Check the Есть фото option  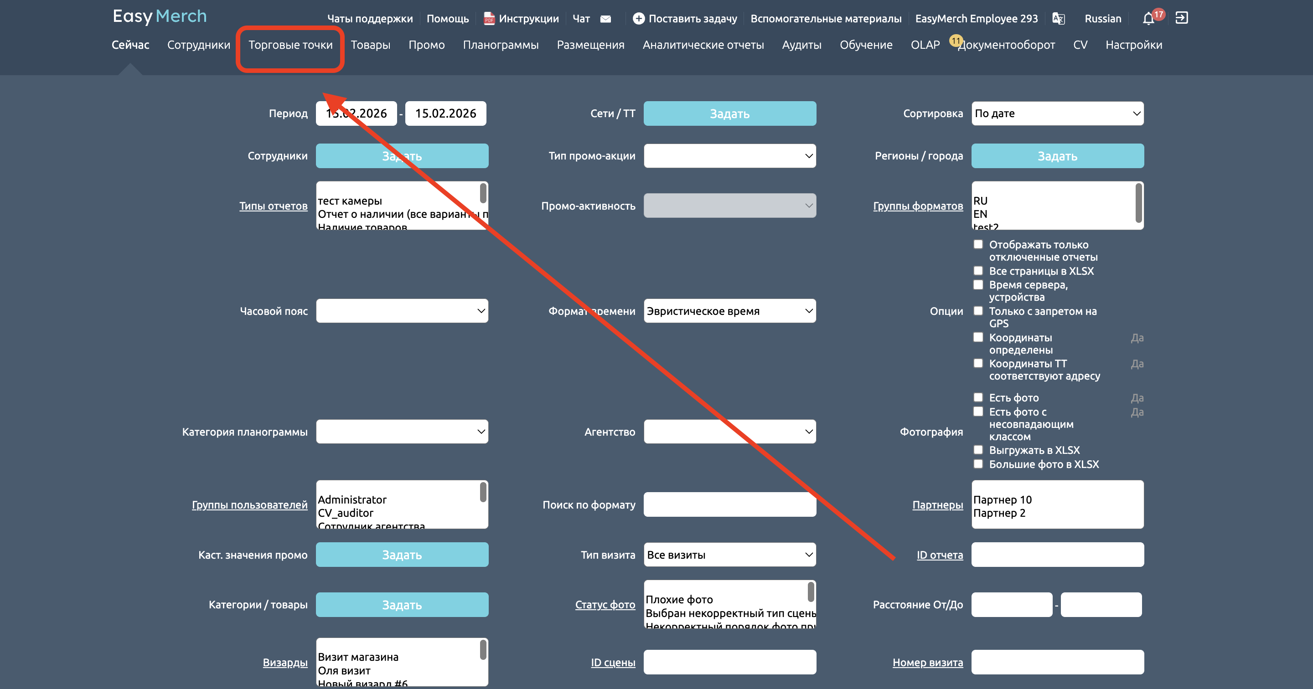pyautogui.click(x=977, y=397)
